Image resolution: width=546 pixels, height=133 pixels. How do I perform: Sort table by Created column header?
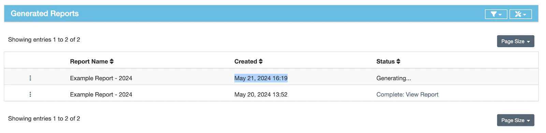coord(245,61)
